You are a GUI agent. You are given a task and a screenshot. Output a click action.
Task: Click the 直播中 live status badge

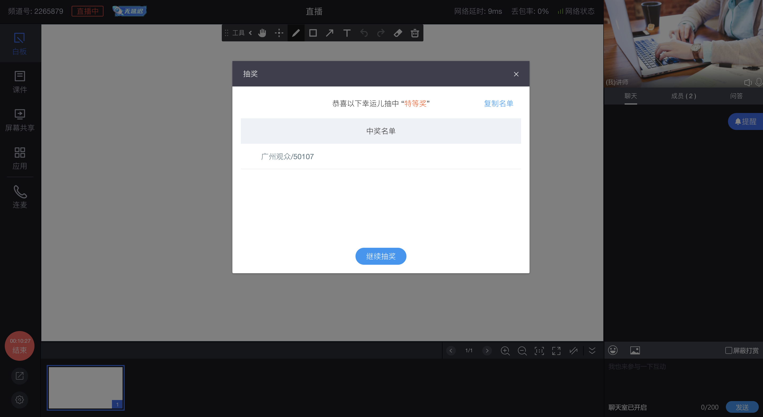tap(87, 11)
